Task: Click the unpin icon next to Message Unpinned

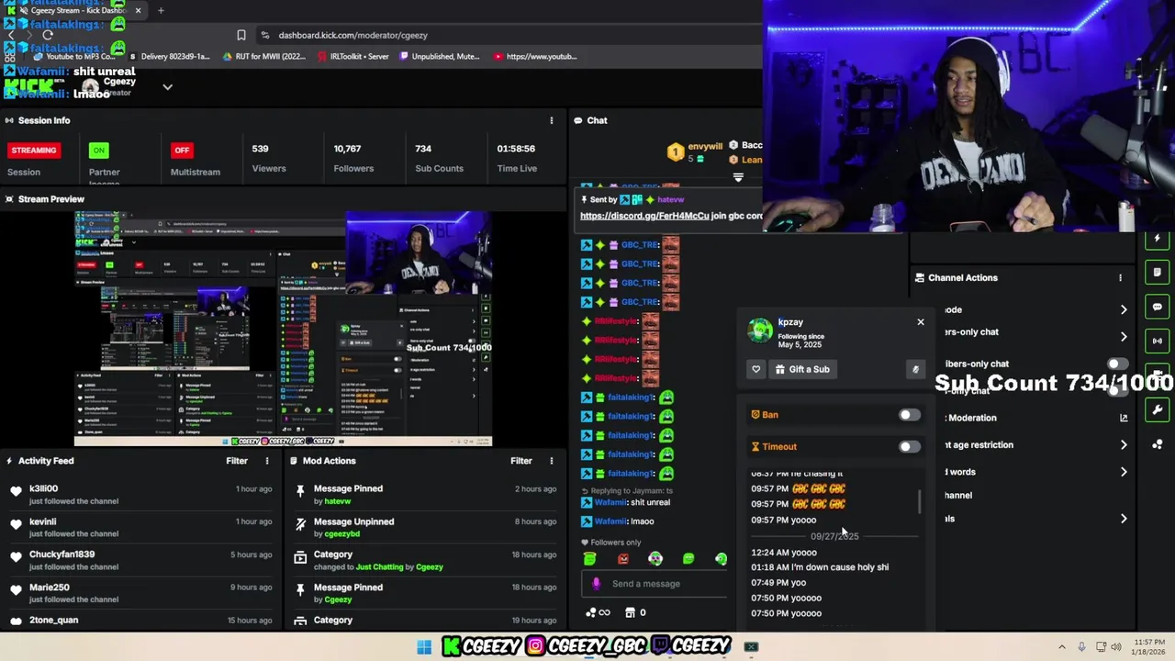Action: click(x=300, y=524)
